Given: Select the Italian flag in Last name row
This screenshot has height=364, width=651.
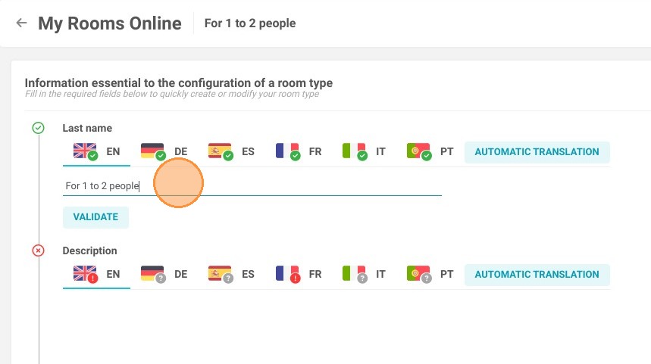Looking at the screenshot, I should pyautogui.click(x=354, y=151).
